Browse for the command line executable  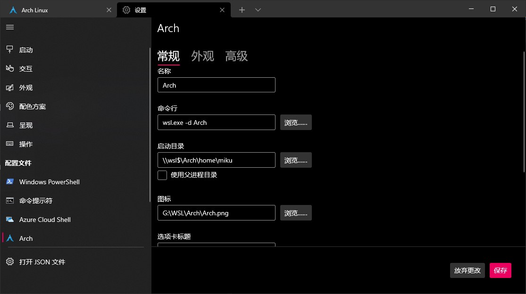(296, 122)
